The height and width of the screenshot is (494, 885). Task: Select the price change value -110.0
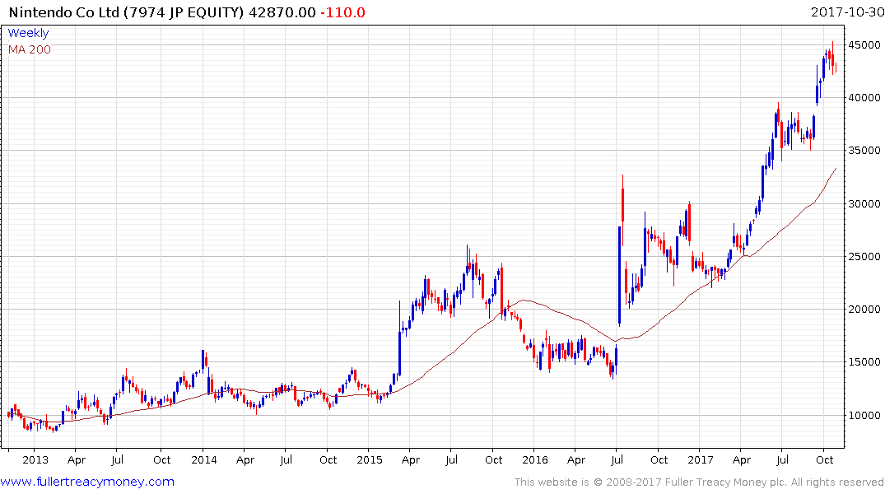[342, 12]
